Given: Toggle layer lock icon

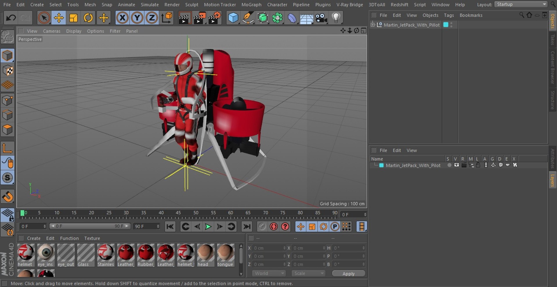Looking at the screenshot, I should click(478, 165).
